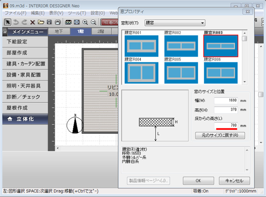This screenshot has height=197, width=266.
Task: Select the arrow pointer tool in toolbar
Action: click(x=7, y=22)
